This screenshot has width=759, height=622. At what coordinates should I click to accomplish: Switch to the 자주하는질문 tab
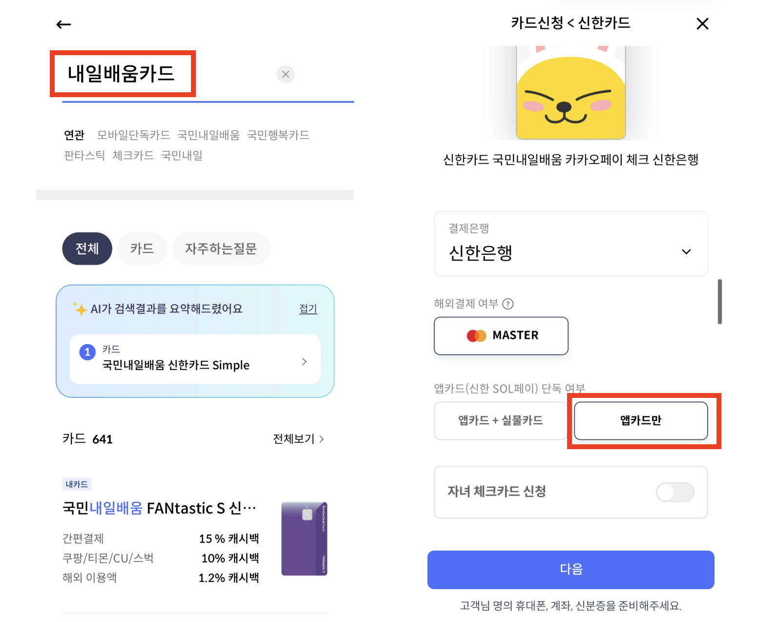pos(221,249)
